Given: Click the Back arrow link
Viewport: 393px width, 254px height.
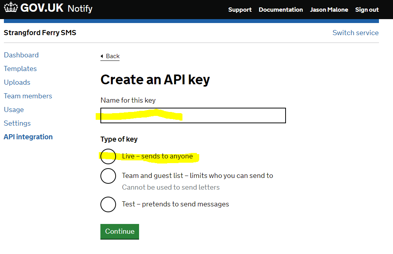Looking at the screenshot, I should tap(110, 56).
